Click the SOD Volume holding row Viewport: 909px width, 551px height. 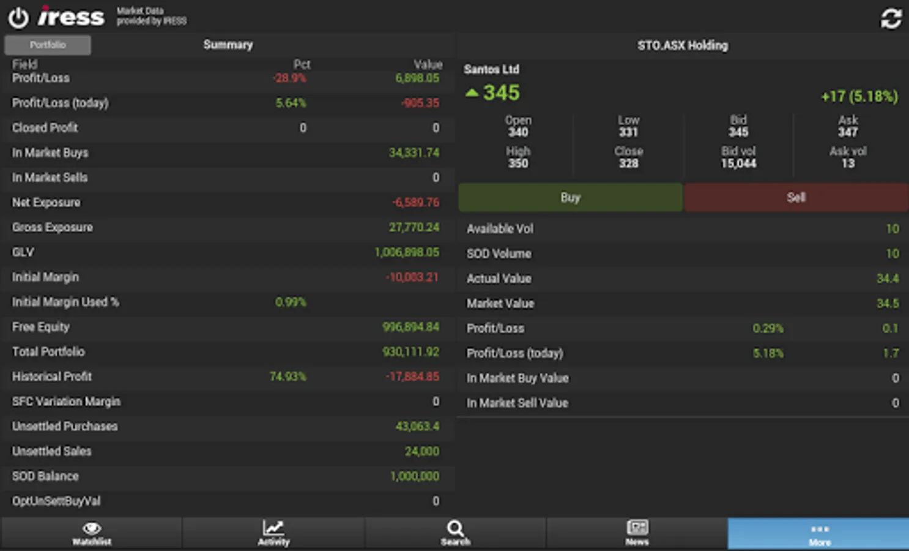tap(683, 253)
